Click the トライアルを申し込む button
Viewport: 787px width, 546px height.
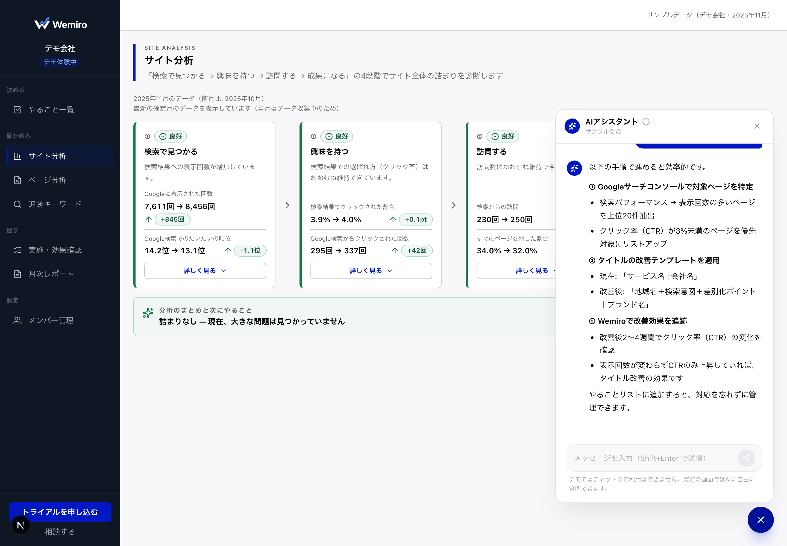coord(60,512)
